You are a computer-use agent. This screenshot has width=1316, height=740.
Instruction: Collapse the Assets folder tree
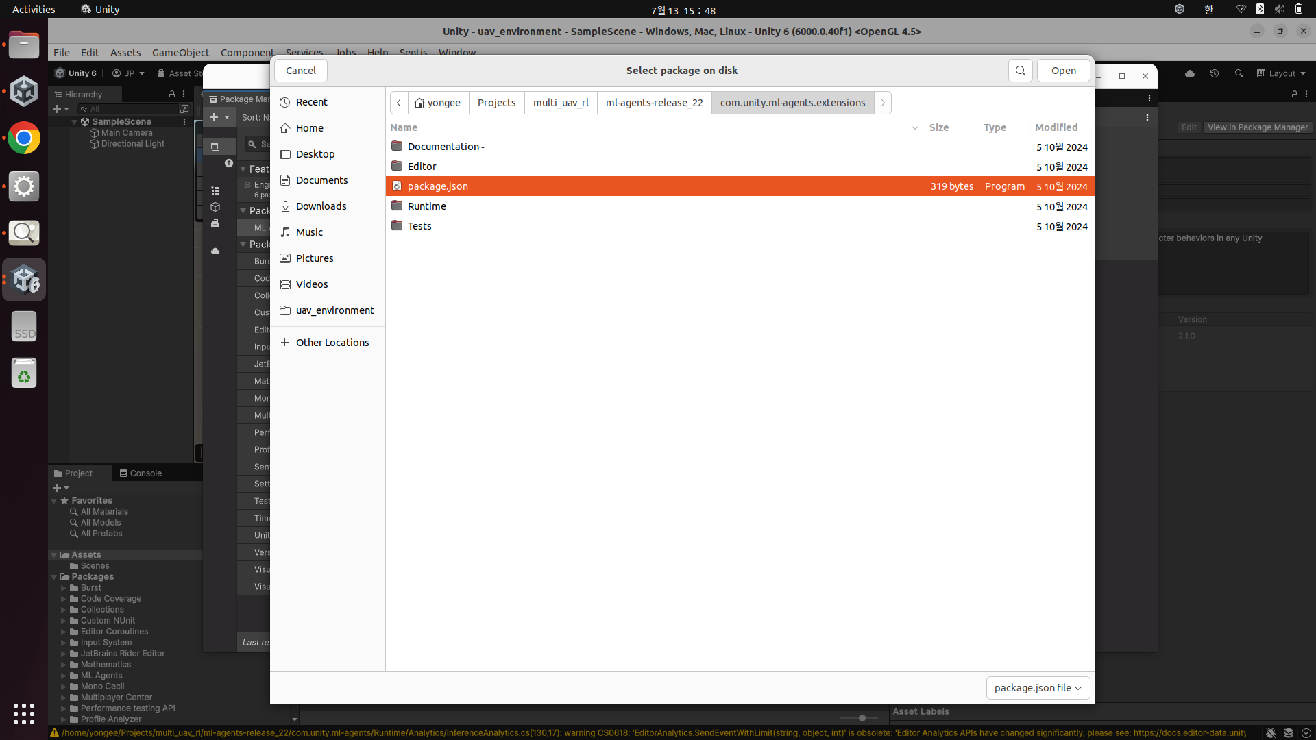coord(54,555)
